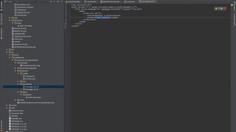
Task: Expand the web folder
Action: pyautogui.click(x=7, y=108)
